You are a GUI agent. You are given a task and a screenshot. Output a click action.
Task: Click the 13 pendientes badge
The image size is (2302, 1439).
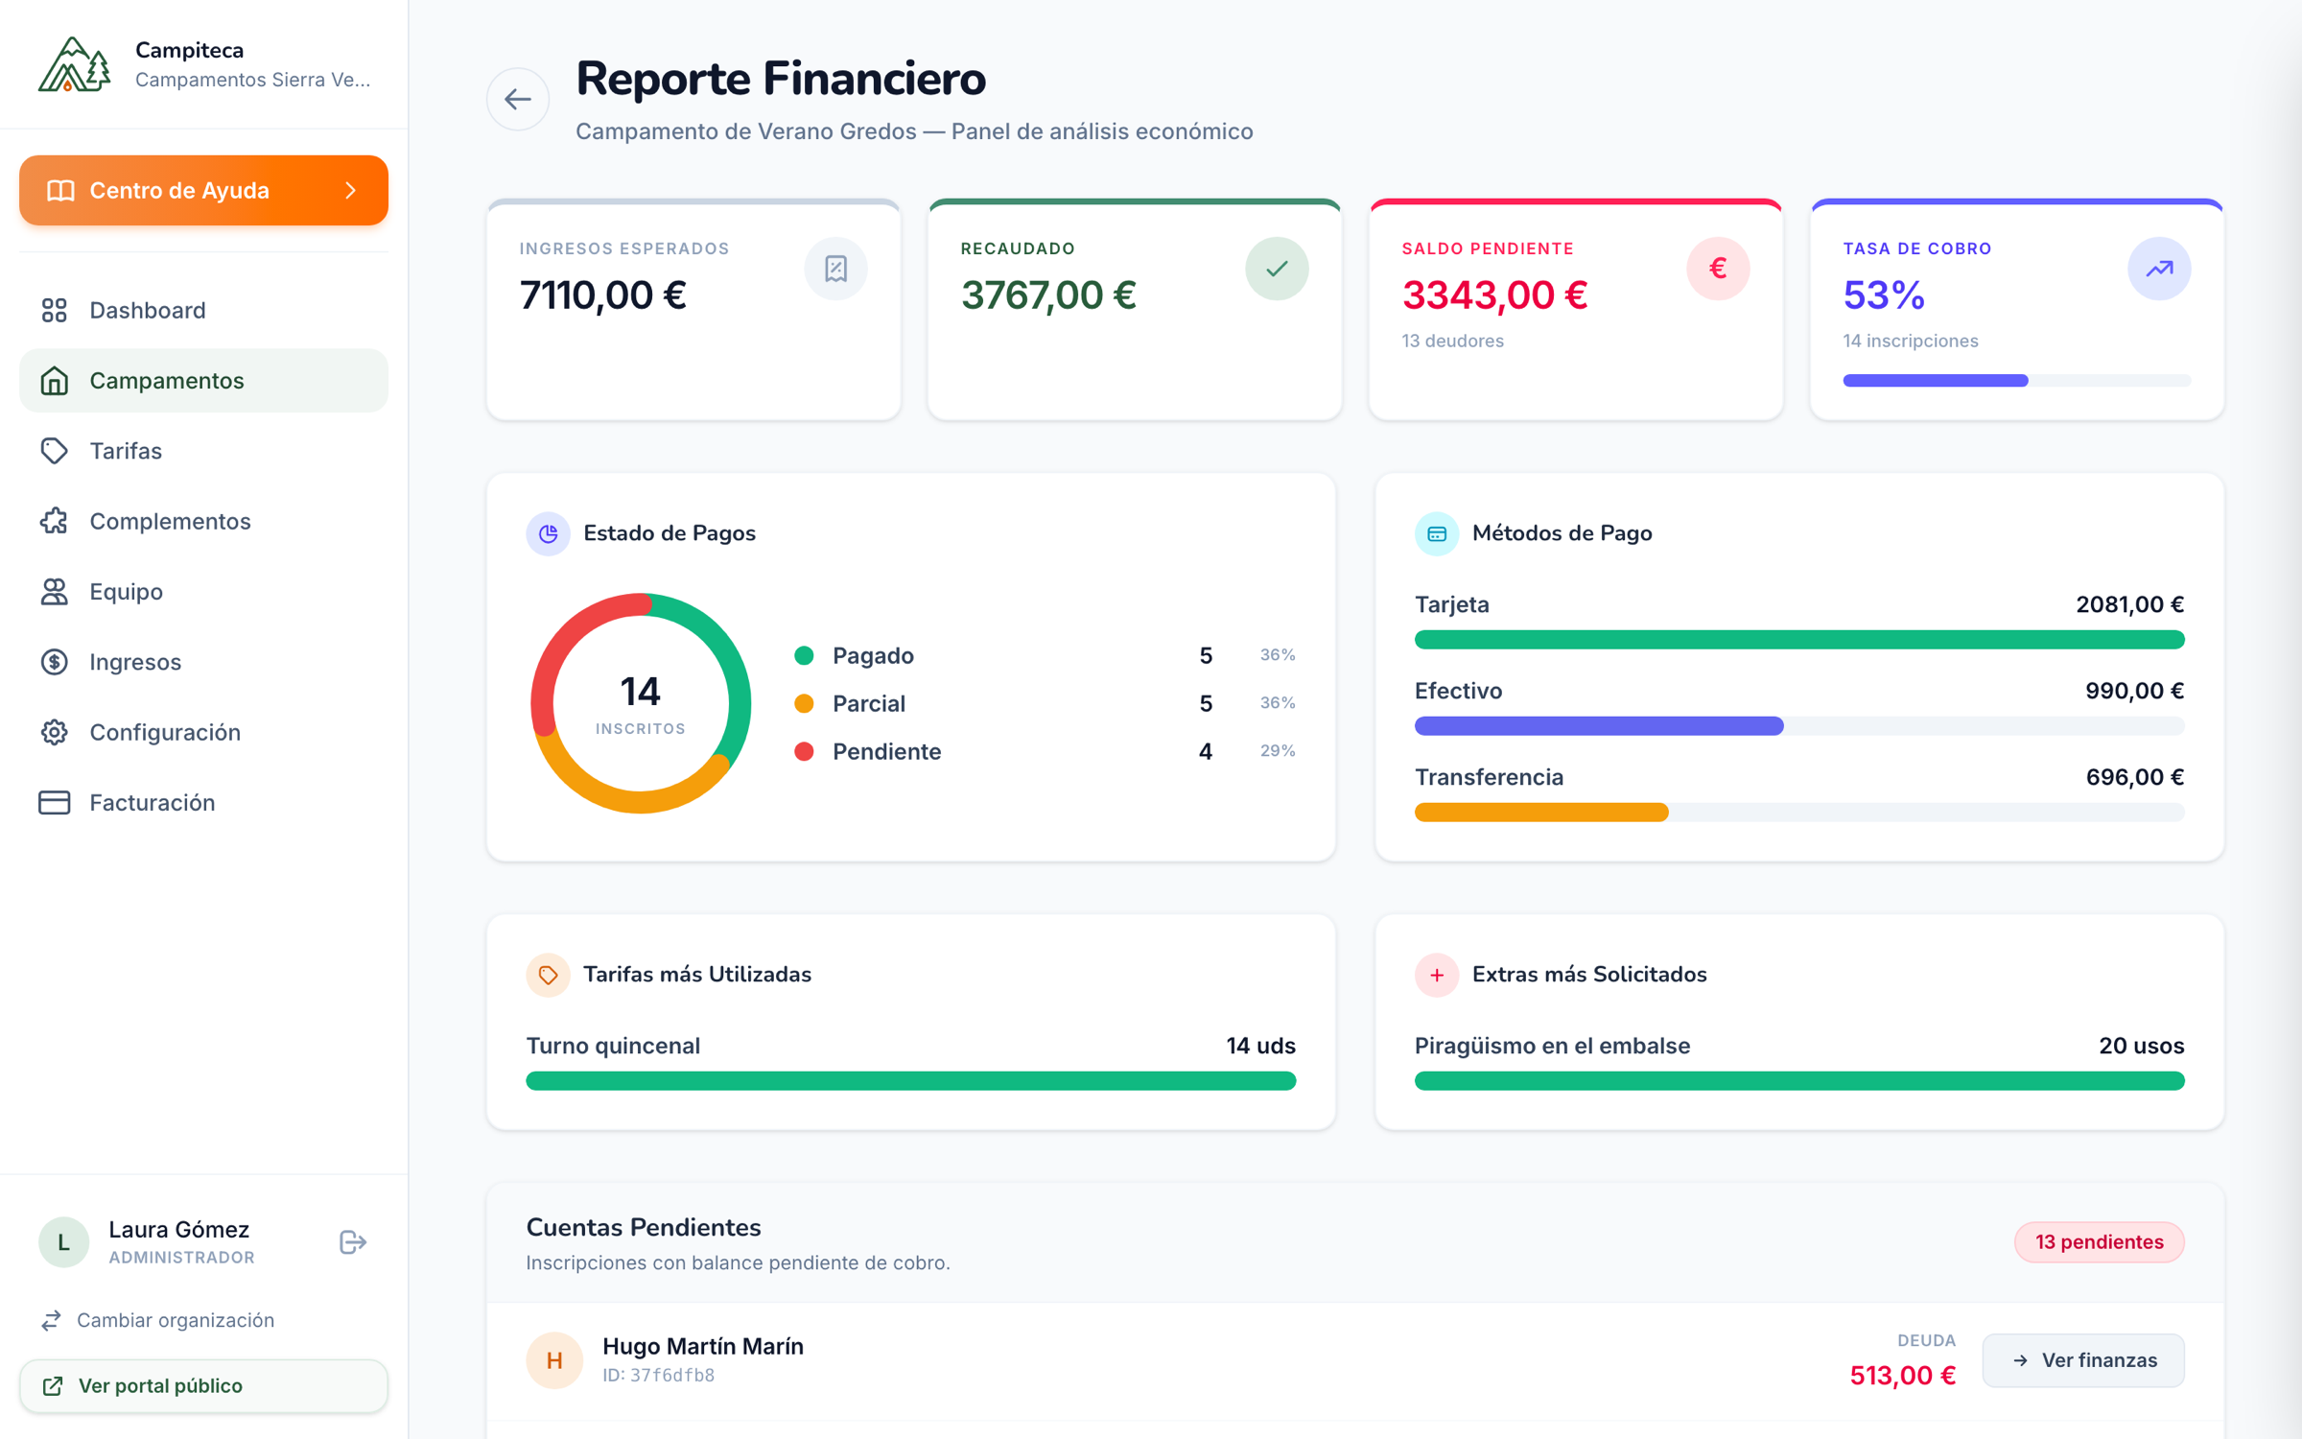(x=2099, y=1242)
